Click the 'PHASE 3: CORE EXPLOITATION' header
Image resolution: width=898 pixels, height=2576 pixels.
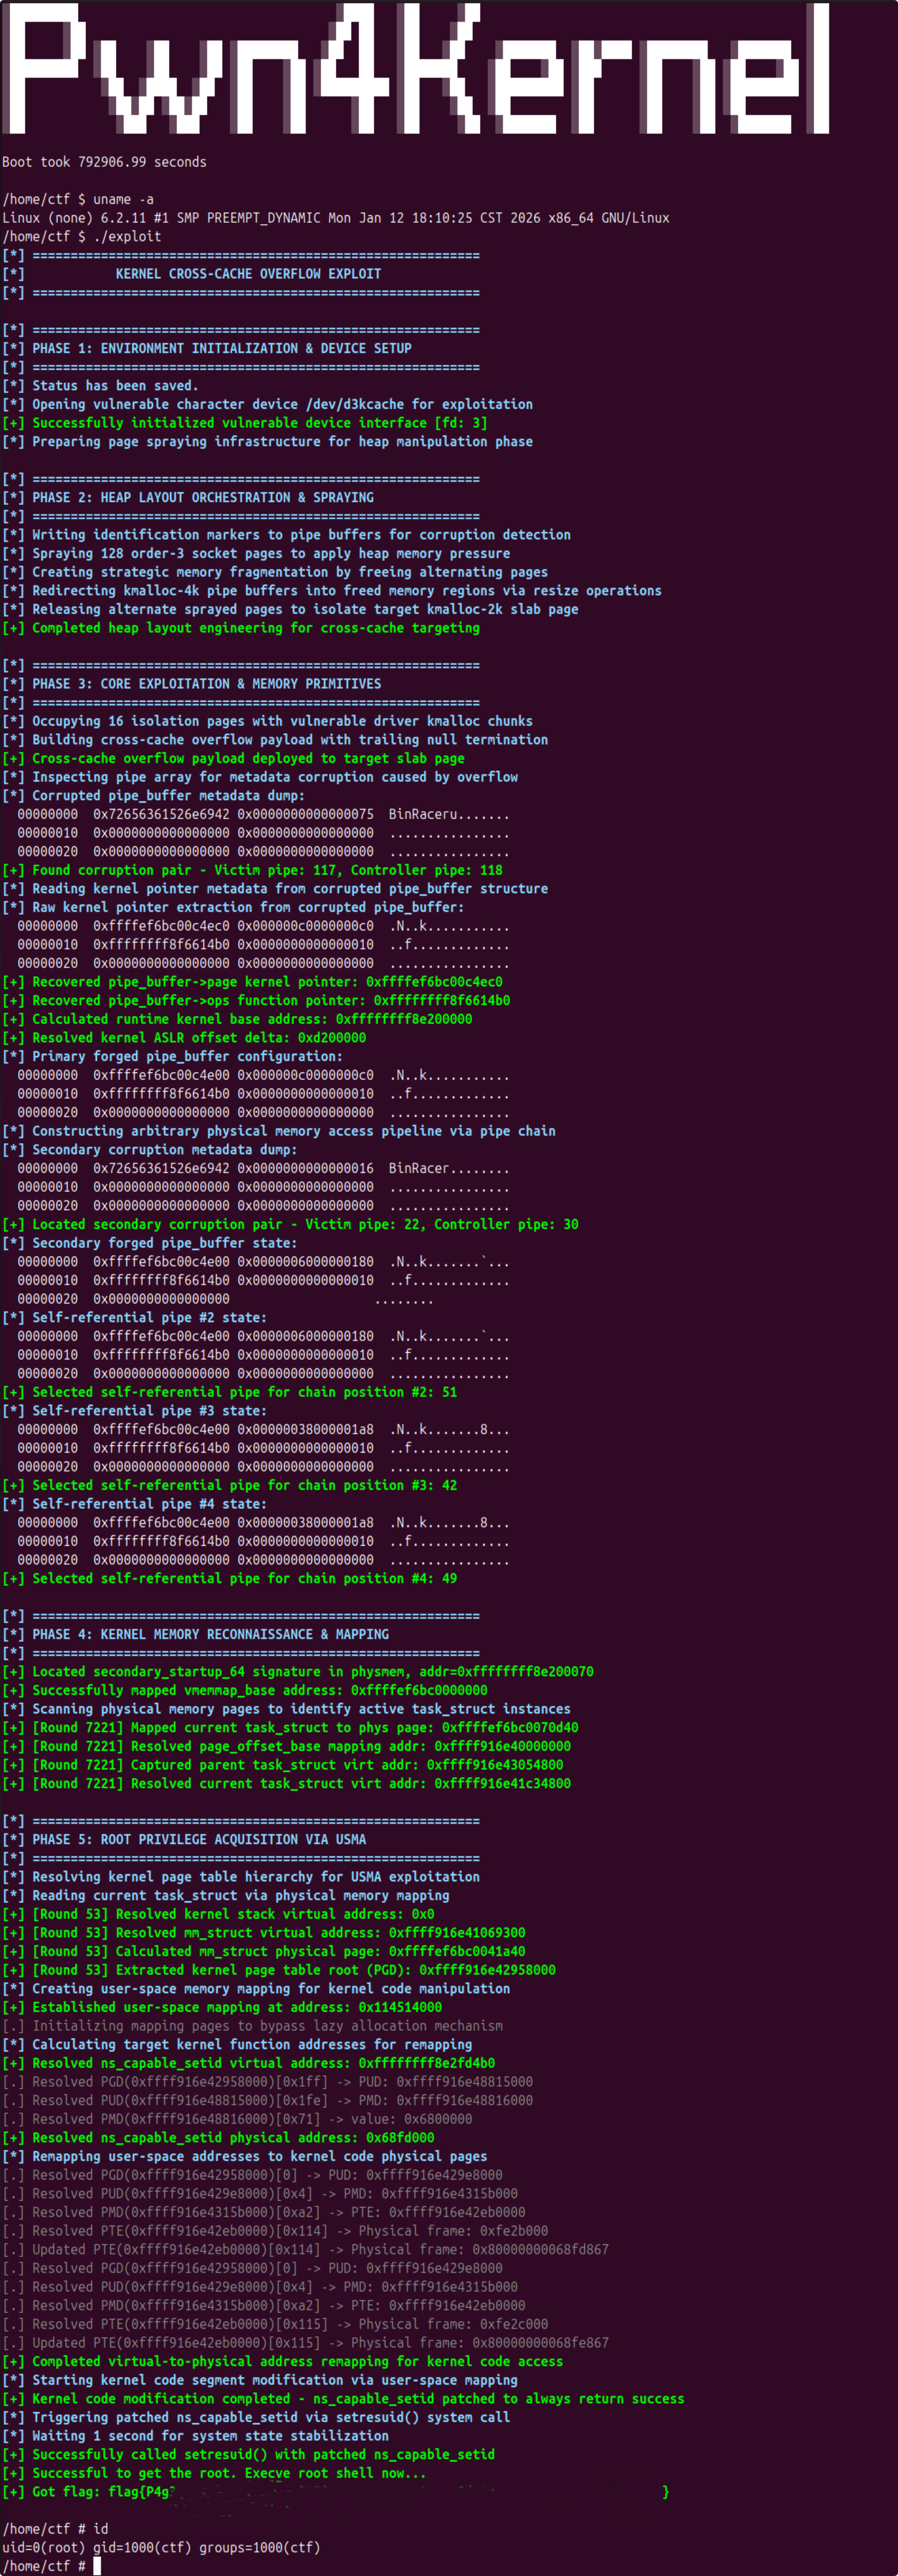coord(207,684)
